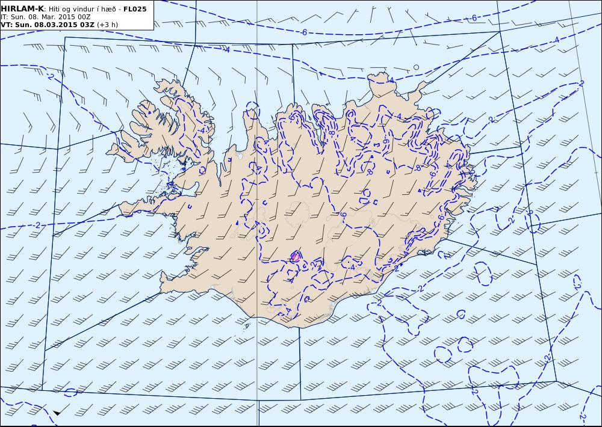Click the calm-wind open circle symbol
This screenshot has height=427, width=602.
click(416, 67)
